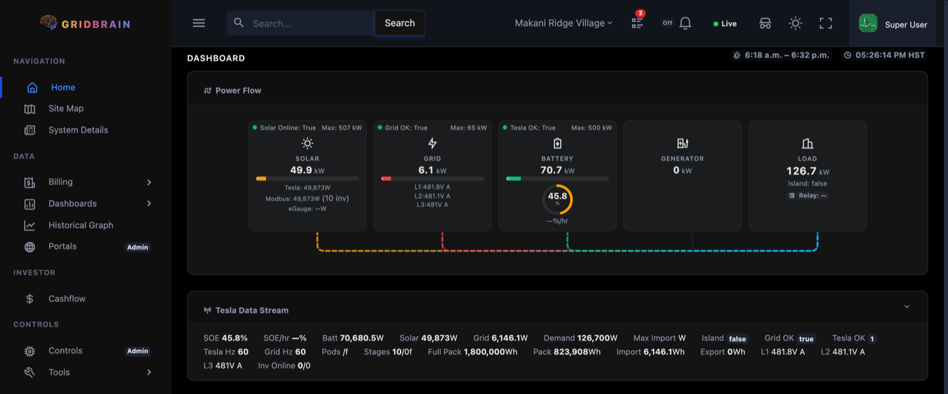Click the Full Pack 1,800,000Wh value

[x=491, y=351]
